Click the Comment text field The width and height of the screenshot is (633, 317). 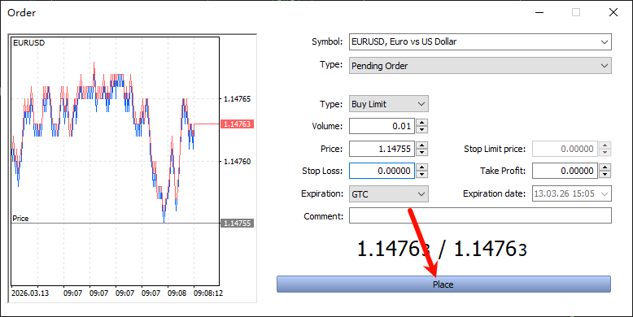pyautogui.click(x=480, y=215)
